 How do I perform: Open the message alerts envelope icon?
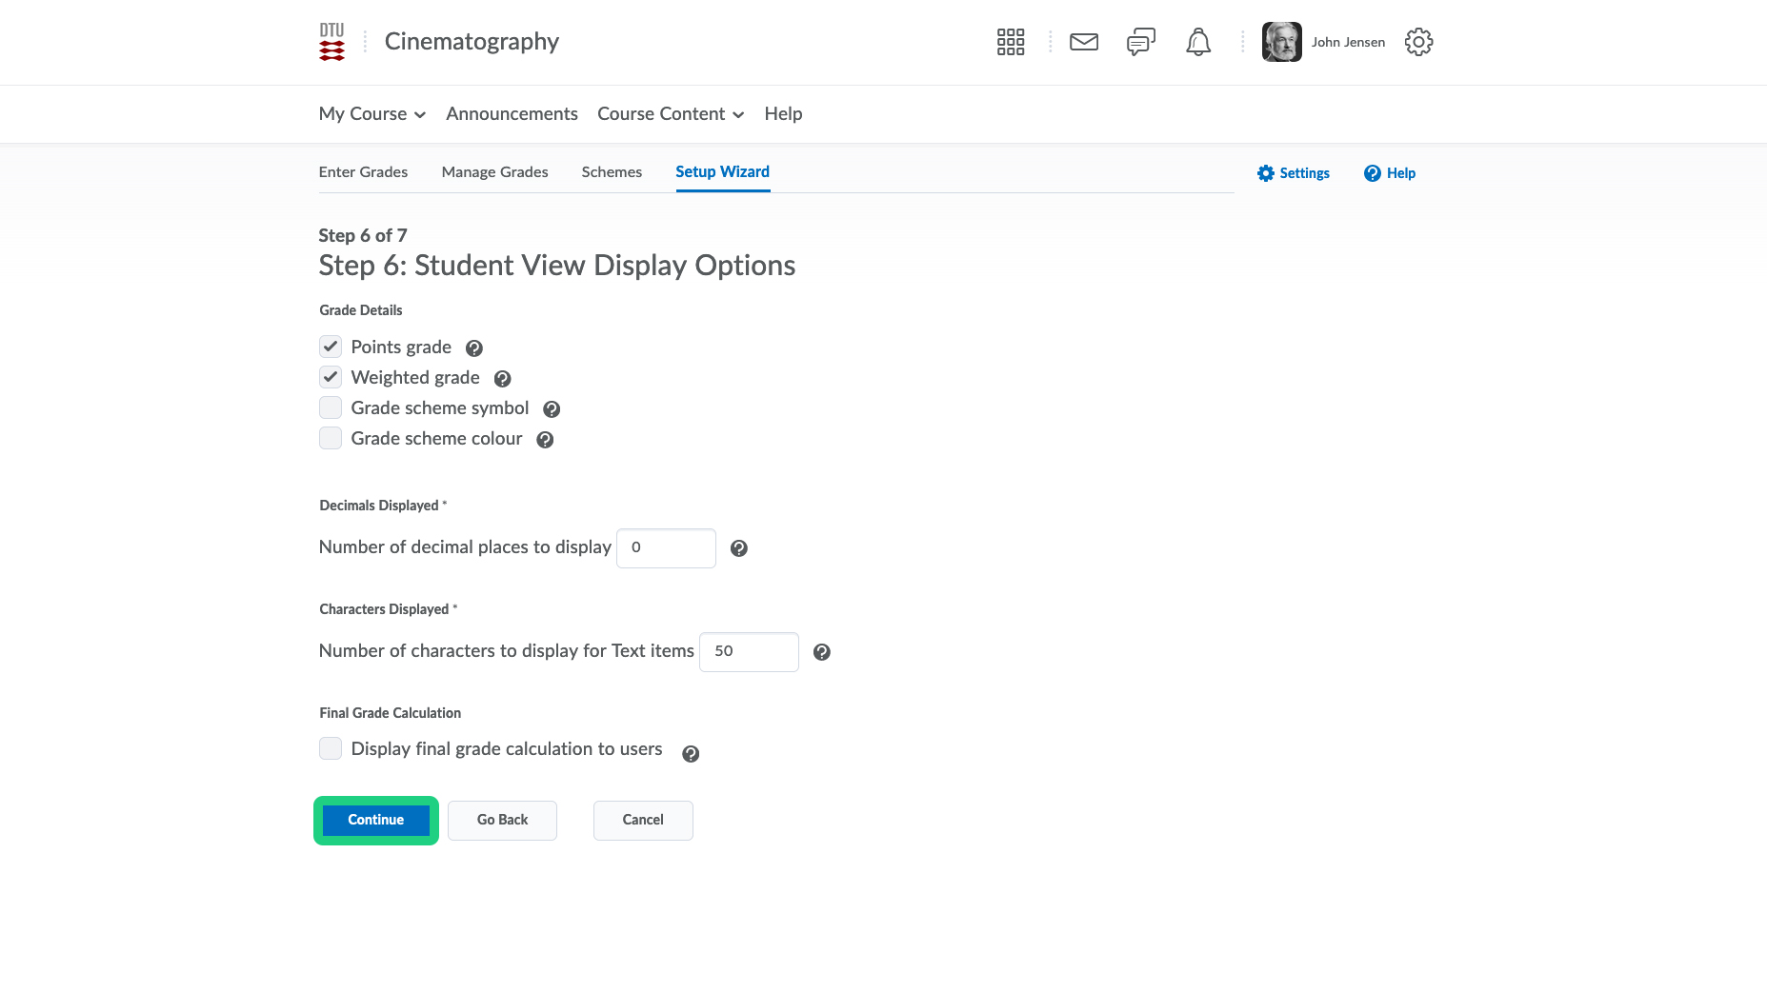(x=1083, y=42)
